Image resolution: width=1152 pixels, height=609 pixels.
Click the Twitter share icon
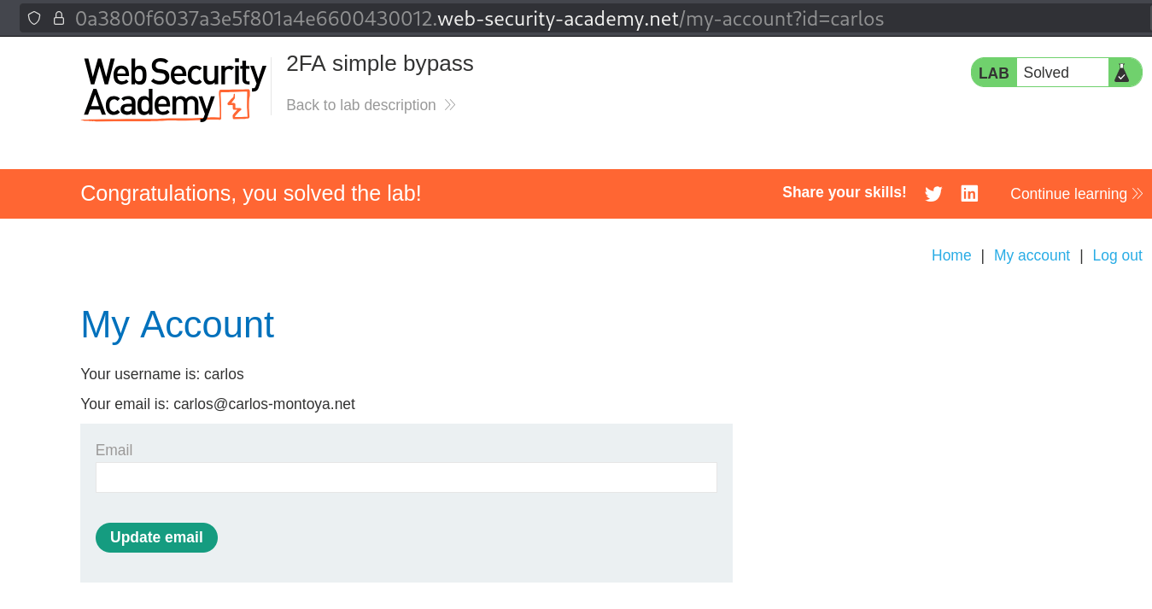coord(933,193)
